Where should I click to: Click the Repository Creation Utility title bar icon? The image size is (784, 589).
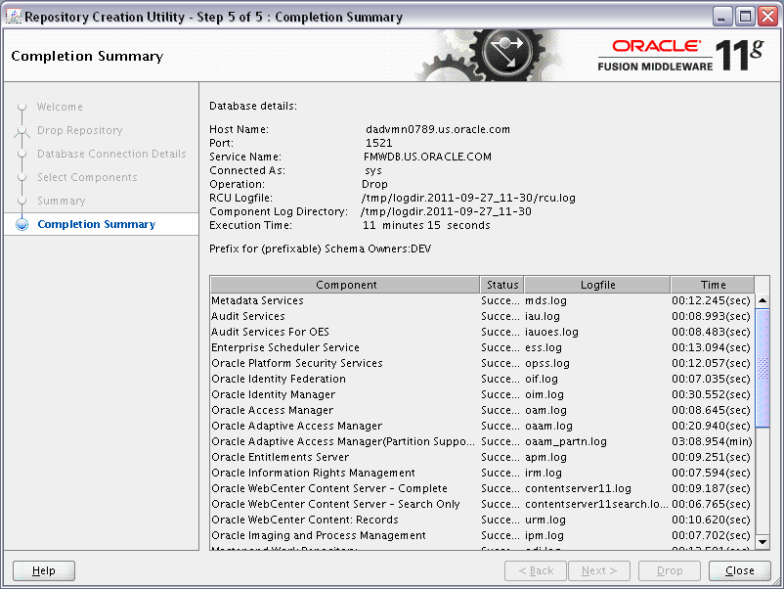coord(12,16)
